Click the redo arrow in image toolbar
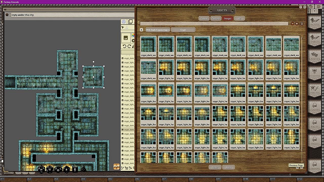Screen dimensions: 324x182 coord(129,46)
